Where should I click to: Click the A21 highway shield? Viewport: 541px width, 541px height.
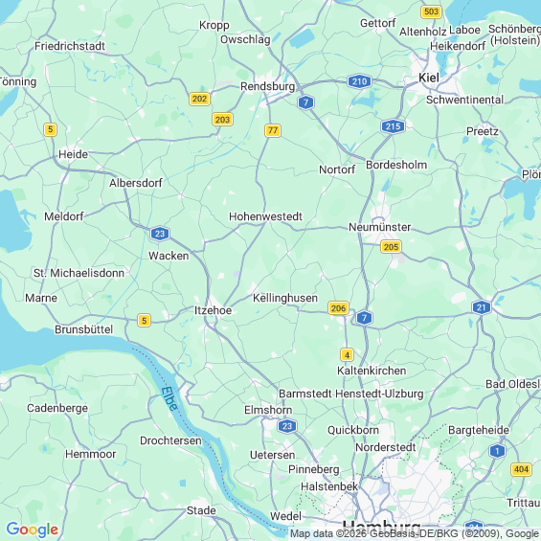(x=482, y=307)
